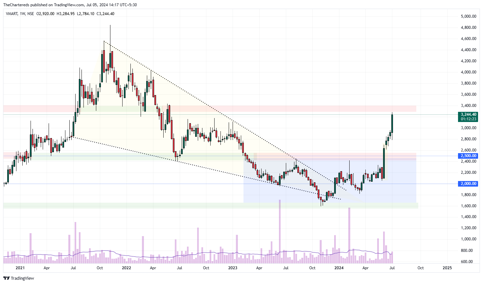This screenshot has height=284, width=483.
Task: Click the 4,200.00 price axis label
Action: (469, 61)
